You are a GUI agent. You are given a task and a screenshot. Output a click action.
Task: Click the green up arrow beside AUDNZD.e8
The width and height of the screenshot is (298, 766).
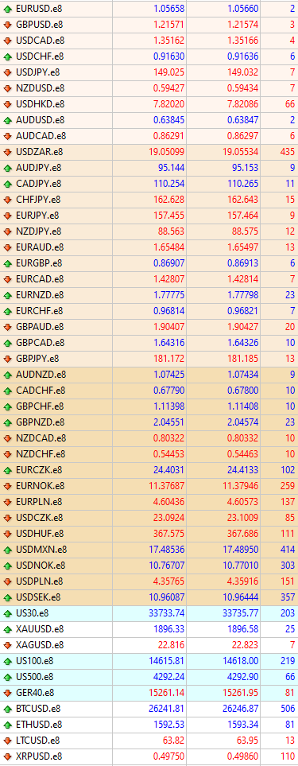[7, 375]
